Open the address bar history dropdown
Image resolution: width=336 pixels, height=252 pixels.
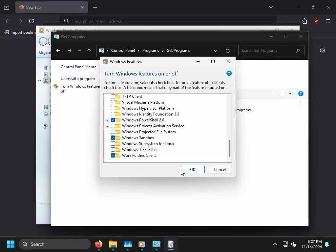click(215, 51)
